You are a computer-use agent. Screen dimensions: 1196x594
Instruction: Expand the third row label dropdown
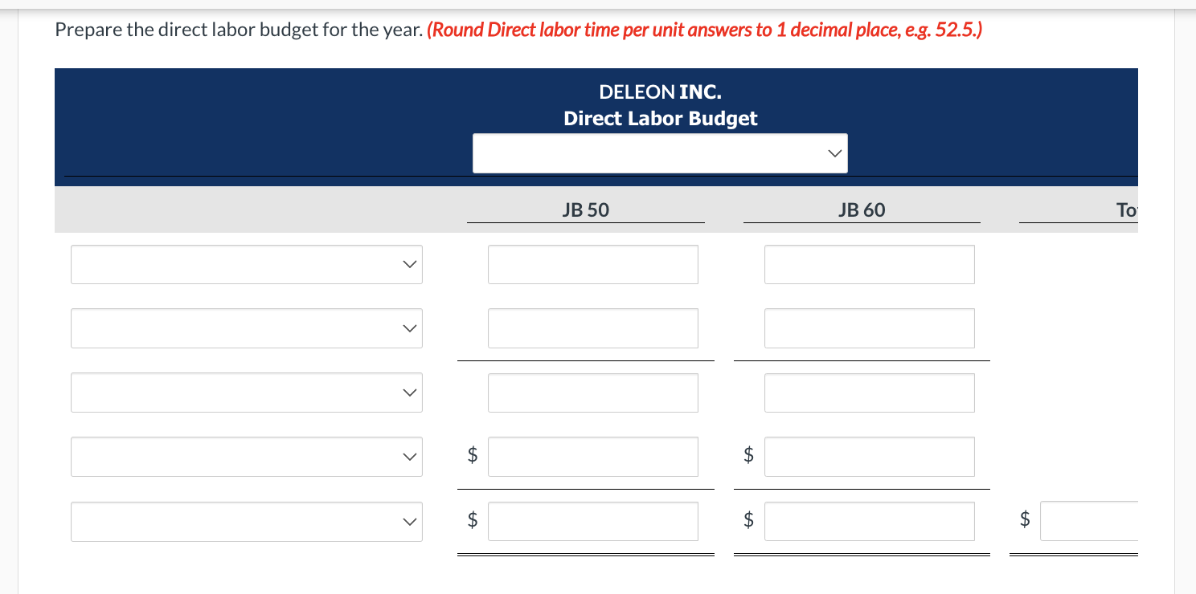tap(246, 393)
